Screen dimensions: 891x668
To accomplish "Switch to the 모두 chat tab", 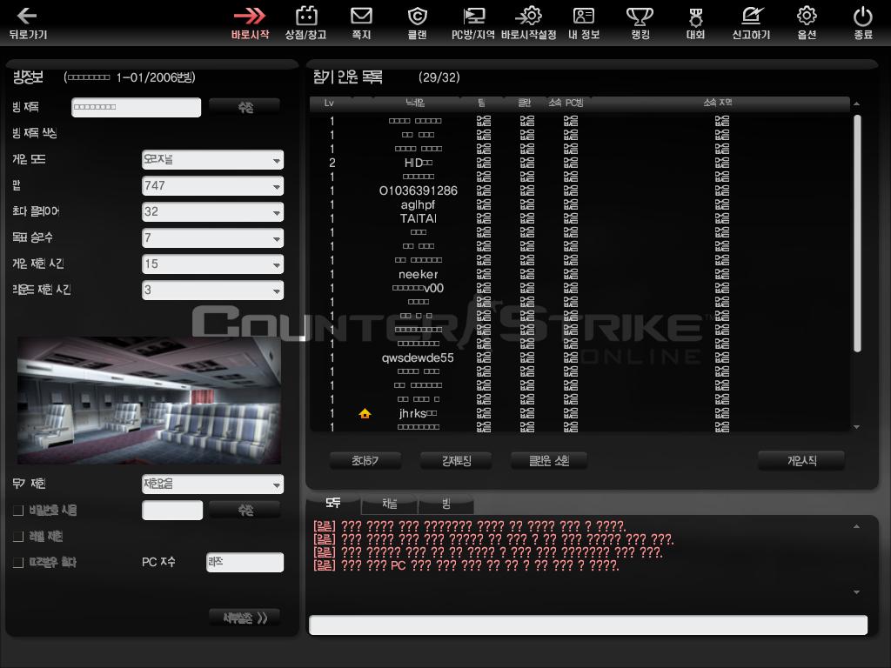I will click(x=333, y=503).
